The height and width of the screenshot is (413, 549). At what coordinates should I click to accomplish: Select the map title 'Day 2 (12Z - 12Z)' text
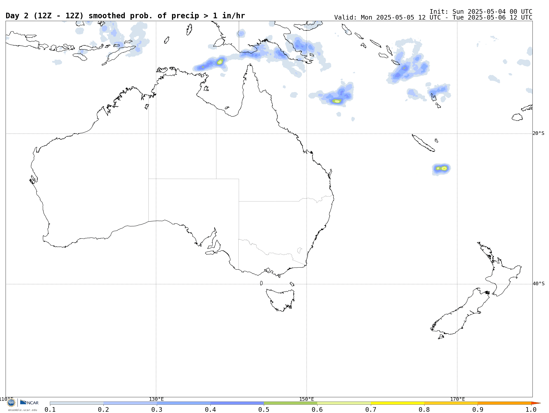click(x=45, y=16)
